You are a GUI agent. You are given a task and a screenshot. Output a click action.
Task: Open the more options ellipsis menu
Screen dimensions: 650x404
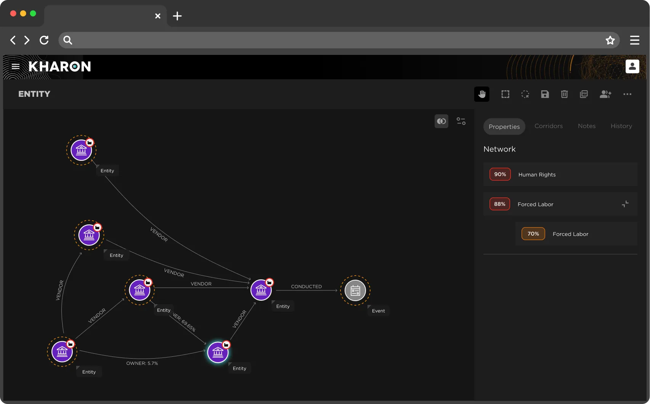[x=627, y=94]
